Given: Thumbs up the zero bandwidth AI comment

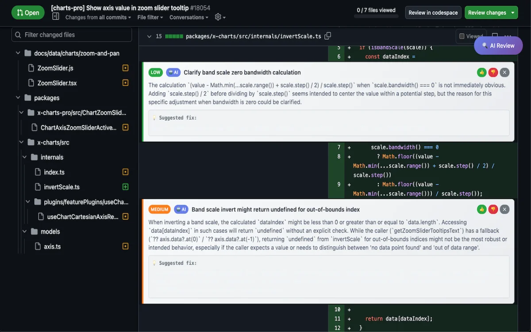Looking at the screenshot, I should click(482, 72).
